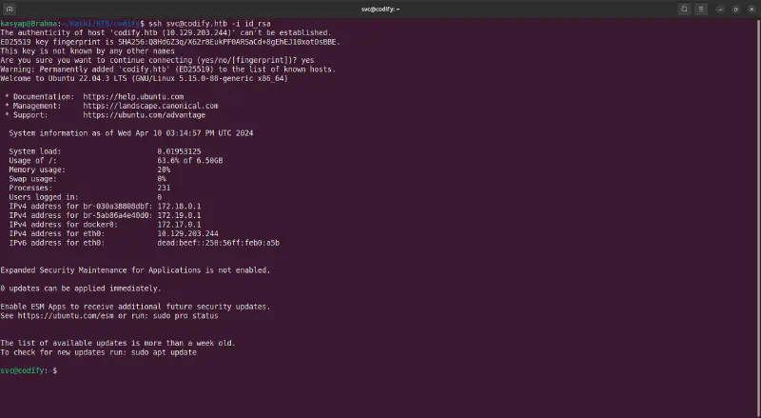Click the svc@codify shell prompt line
The image size is (761, 418).
tap(29, 369)
